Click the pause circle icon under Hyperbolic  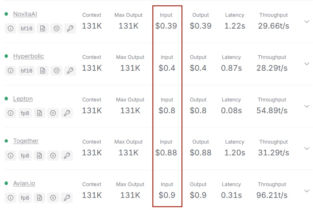pyautogui.click(x=56, y=70)
